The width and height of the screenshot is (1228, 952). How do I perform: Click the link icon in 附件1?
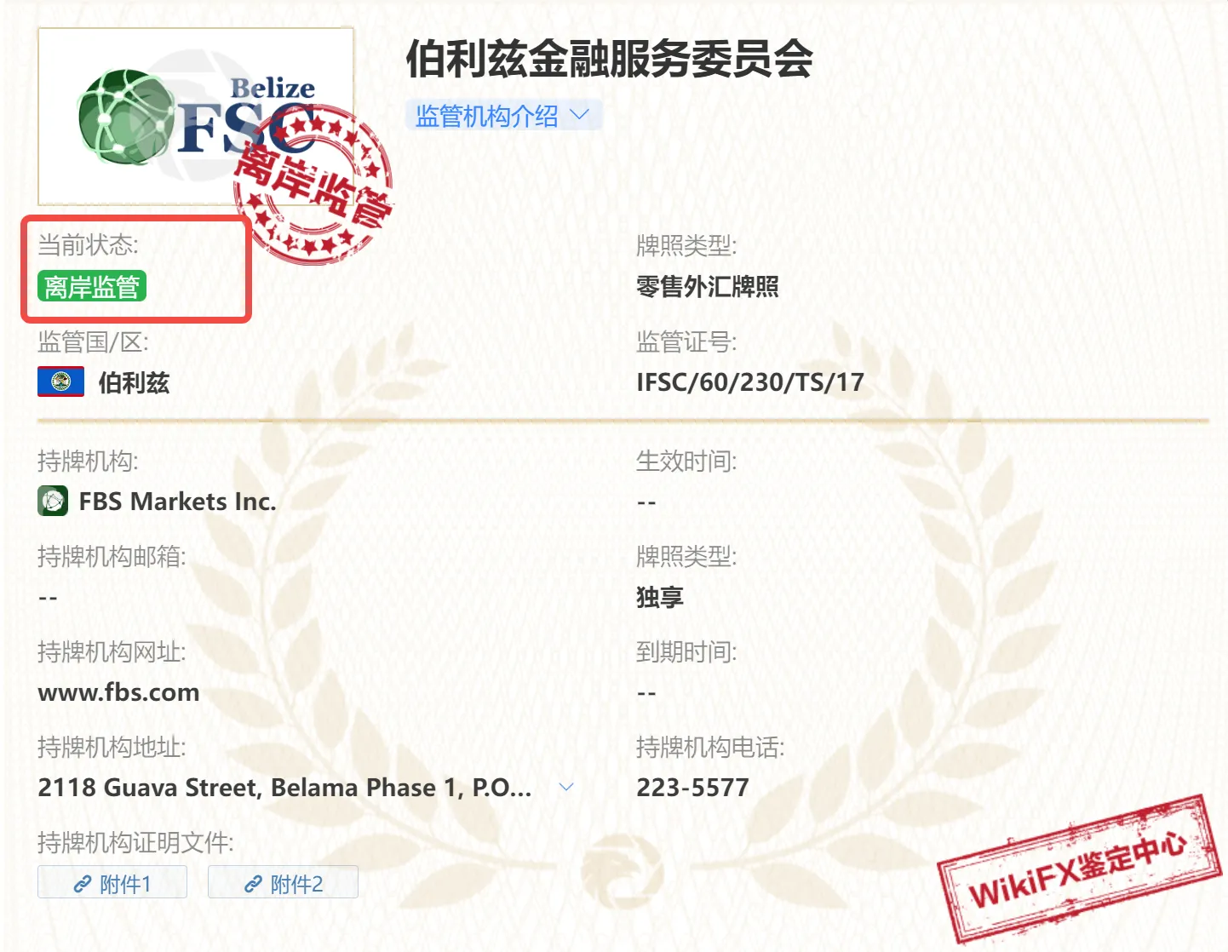[83, 884]
